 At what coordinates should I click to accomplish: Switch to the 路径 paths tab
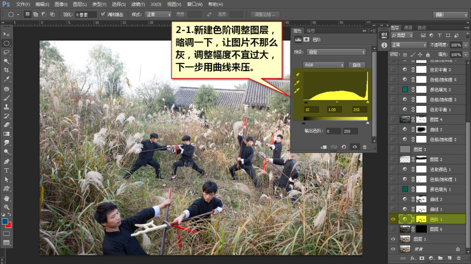tap(422, 28)
